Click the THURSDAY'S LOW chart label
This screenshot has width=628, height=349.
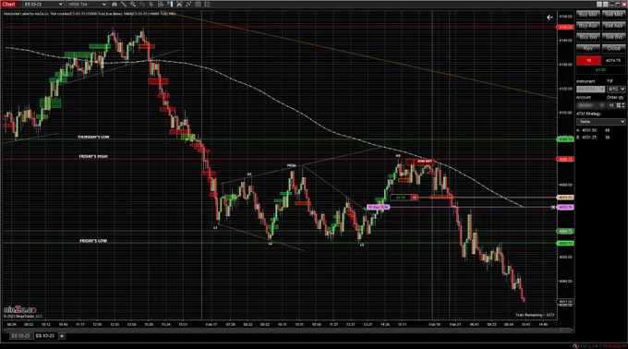(x=93, y=137)
